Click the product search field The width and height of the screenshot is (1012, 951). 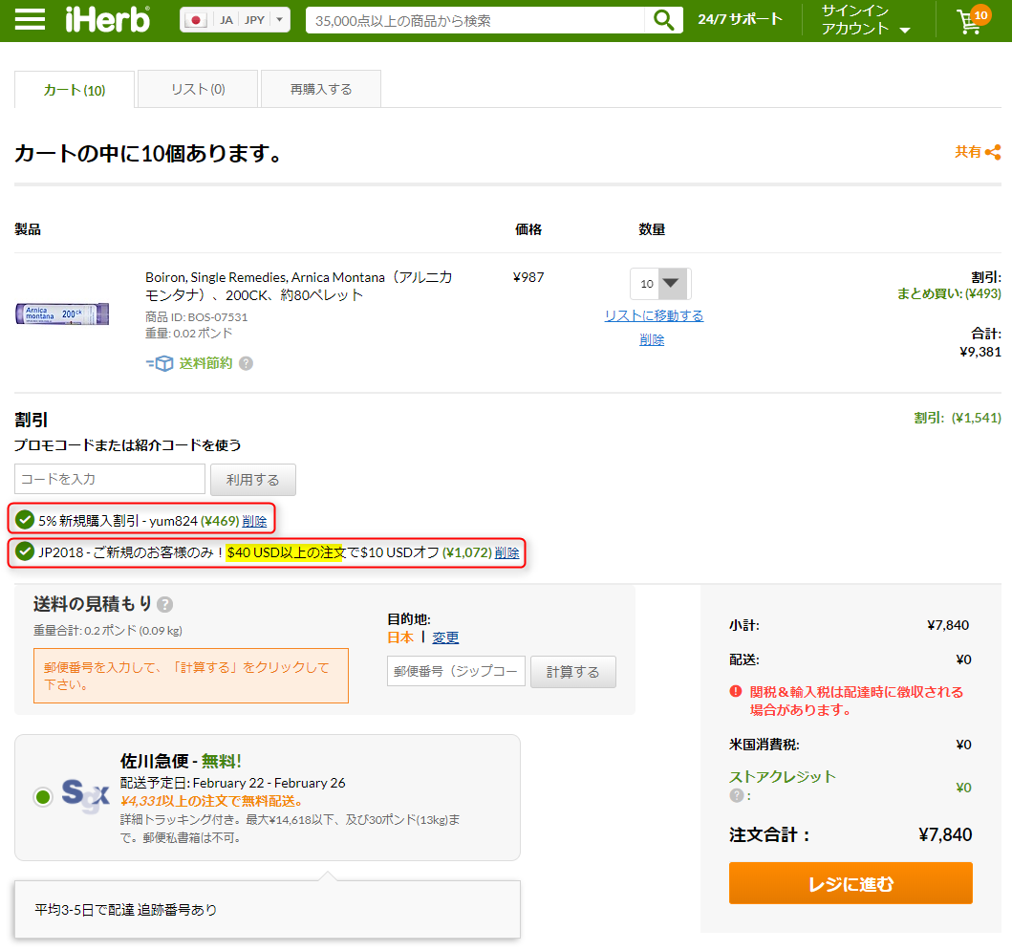pos(475,21)
